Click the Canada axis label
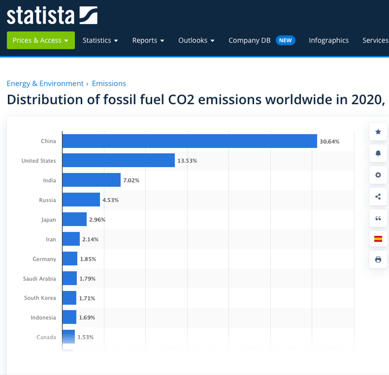The height and width of the screenshot is (375, 389). coord(46,337)
